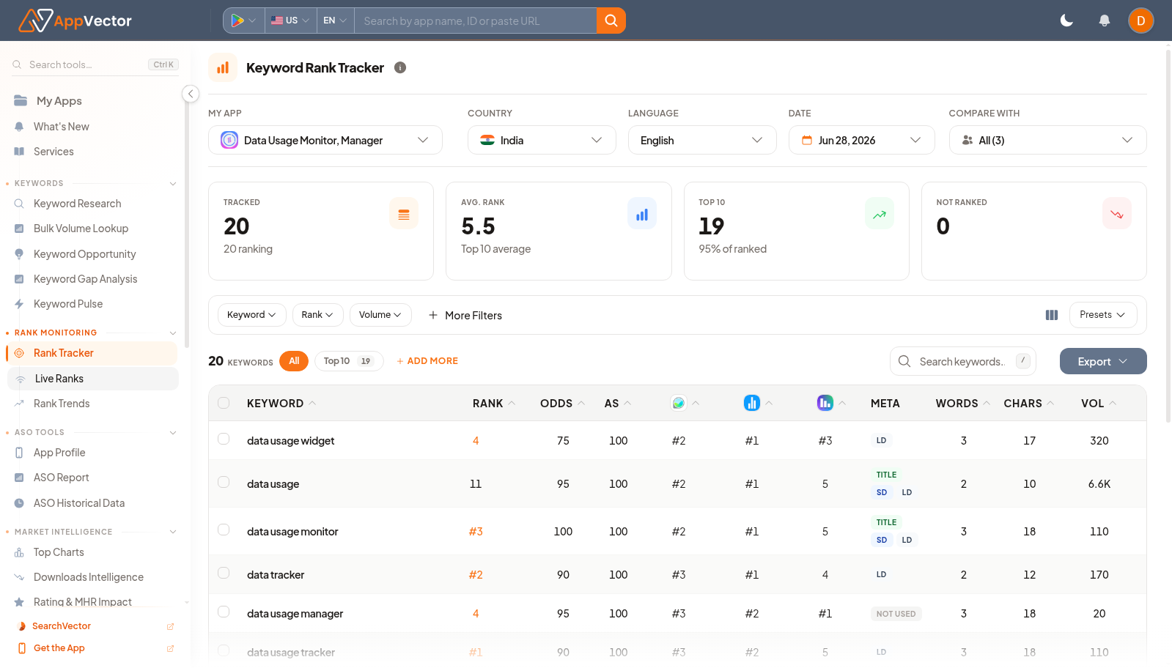This screenshot has width=1172, height=668.
Task: Check the data usage monitor row
Action: [224, 530]
